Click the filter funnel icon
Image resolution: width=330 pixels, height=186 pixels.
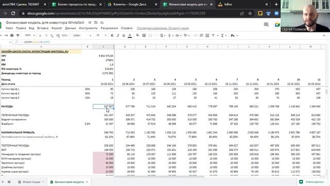coord(213,36)
